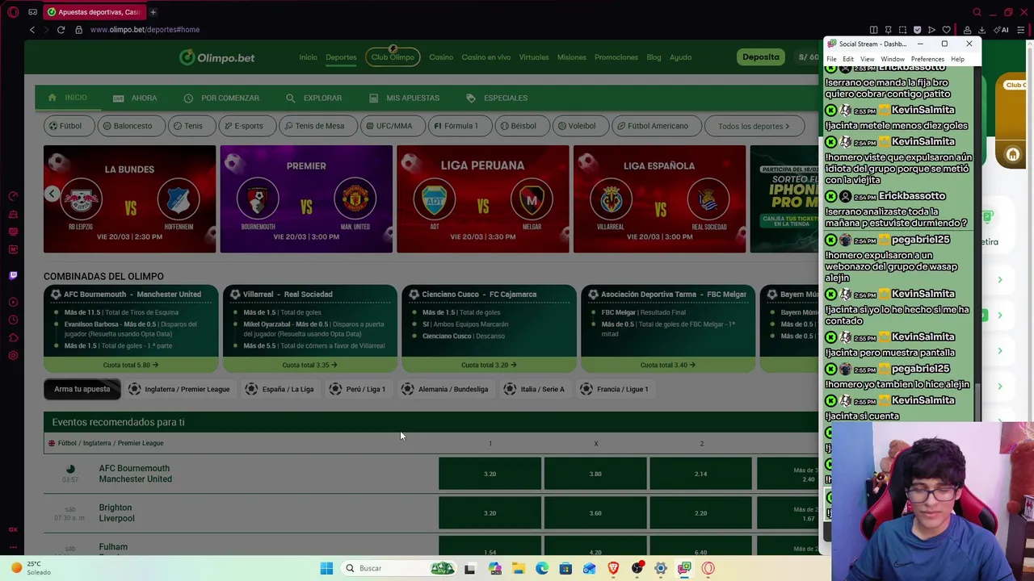
Task: Filter by Alemania / Bundesliga
Action: click(445, 389)
